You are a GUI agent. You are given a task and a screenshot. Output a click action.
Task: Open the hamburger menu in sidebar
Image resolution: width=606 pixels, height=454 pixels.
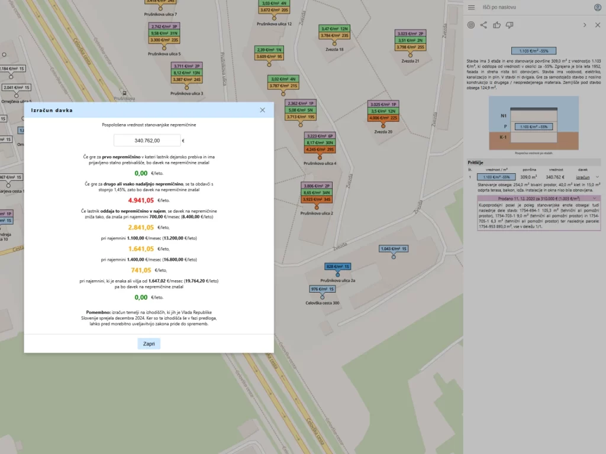tap(472, 7)
